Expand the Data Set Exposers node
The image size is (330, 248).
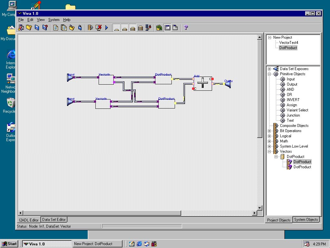(269, 69)
